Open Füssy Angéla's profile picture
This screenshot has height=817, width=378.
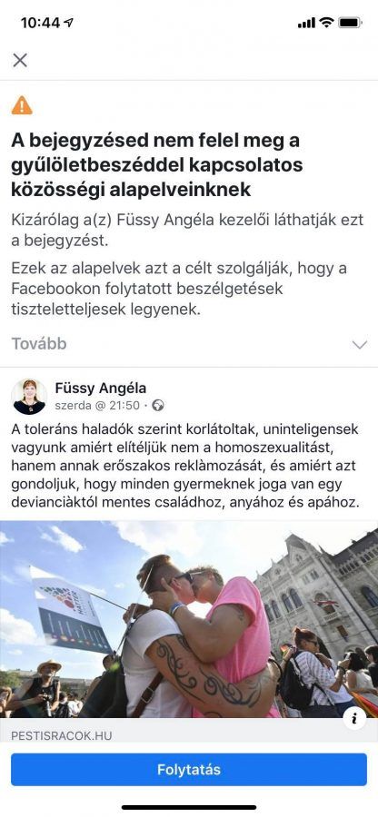29,397
